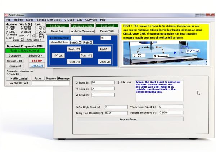The image size is (216, 152).
Task: Open the CNC menu
Action: pyautogui.click(x=80, y=20)
